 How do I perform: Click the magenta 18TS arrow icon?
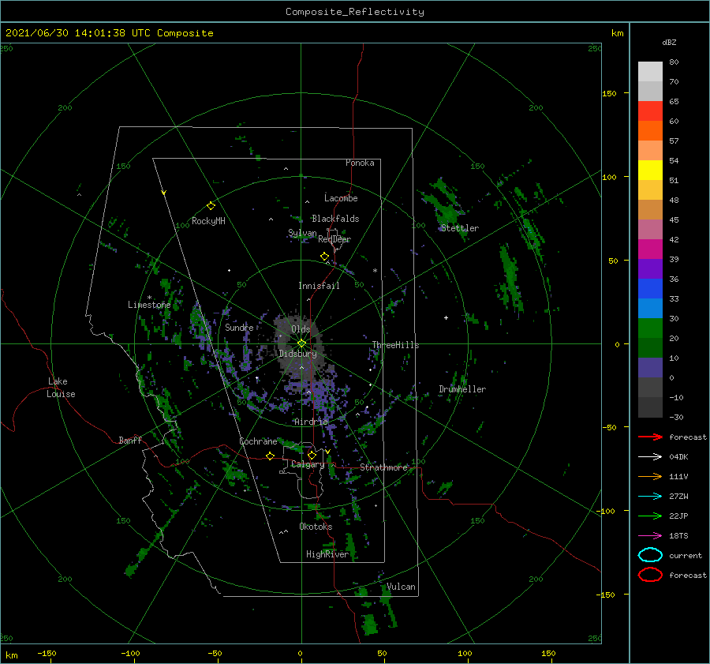pos(650,536)
